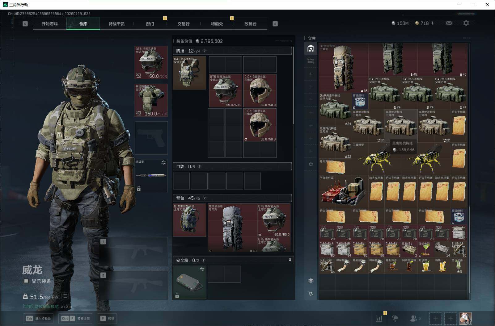Open the 特勤处 tab
The image size is (495, 326).
coord(217,24)
